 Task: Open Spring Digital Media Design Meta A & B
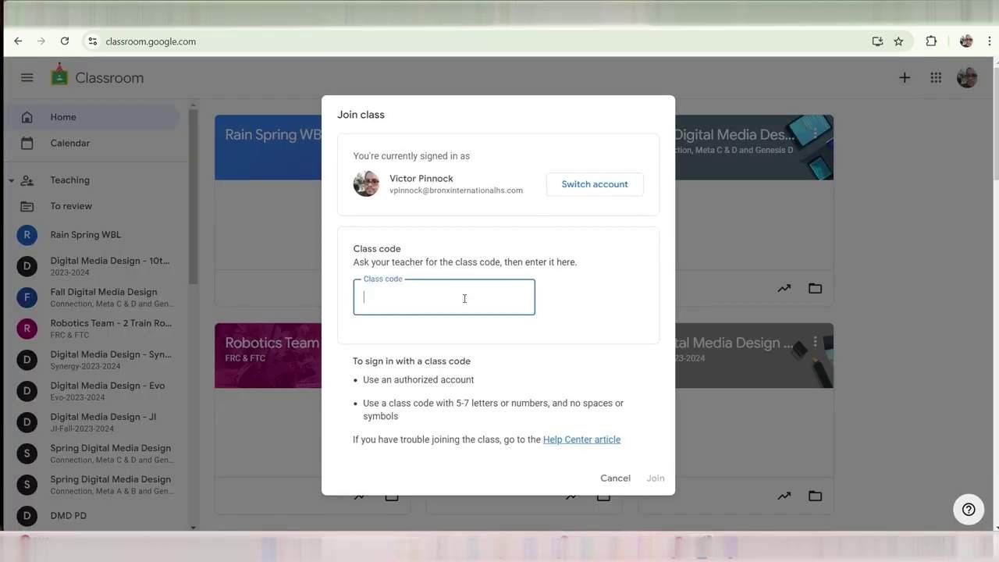[92, 485]
